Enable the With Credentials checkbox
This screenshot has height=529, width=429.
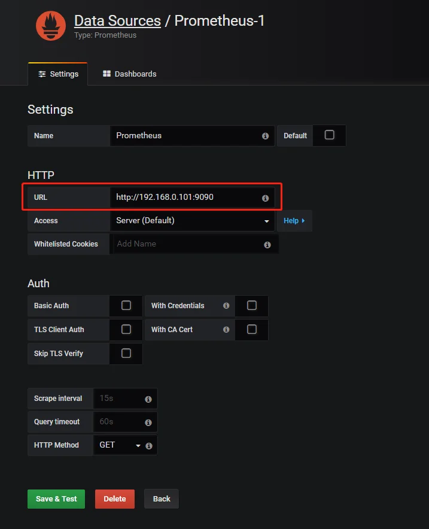point(252,305)
